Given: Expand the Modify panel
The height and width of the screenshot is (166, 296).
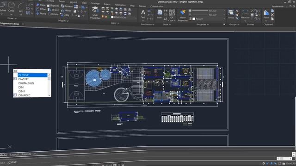Looking at the screenshot, I should tap(63, 21).
